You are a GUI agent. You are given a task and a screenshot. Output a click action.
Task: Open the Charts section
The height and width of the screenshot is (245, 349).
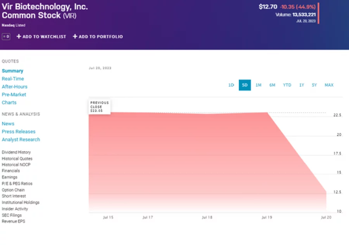(x=9, y=102)
